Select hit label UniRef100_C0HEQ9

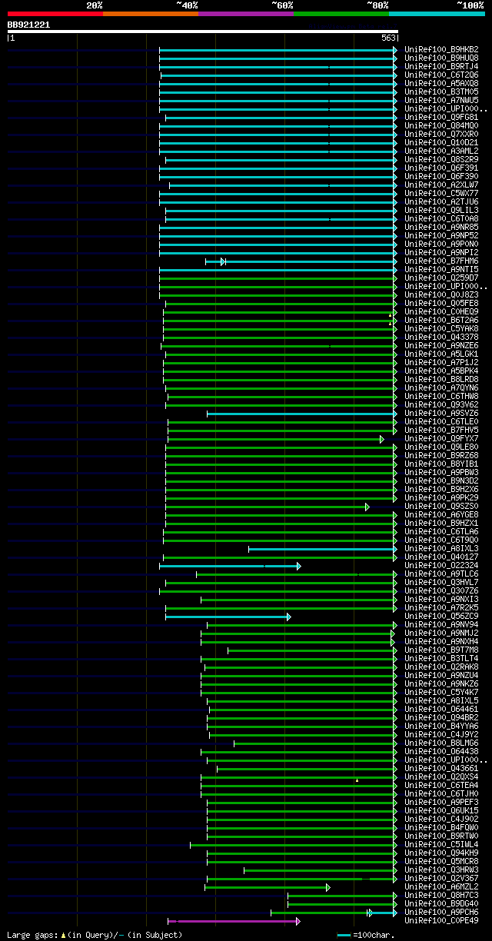[442, 312]
